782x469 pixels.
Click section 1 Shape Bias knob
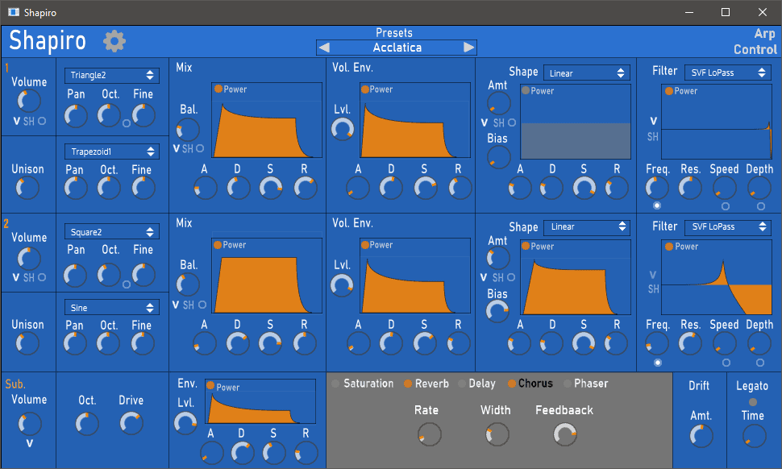pos(499,157)
